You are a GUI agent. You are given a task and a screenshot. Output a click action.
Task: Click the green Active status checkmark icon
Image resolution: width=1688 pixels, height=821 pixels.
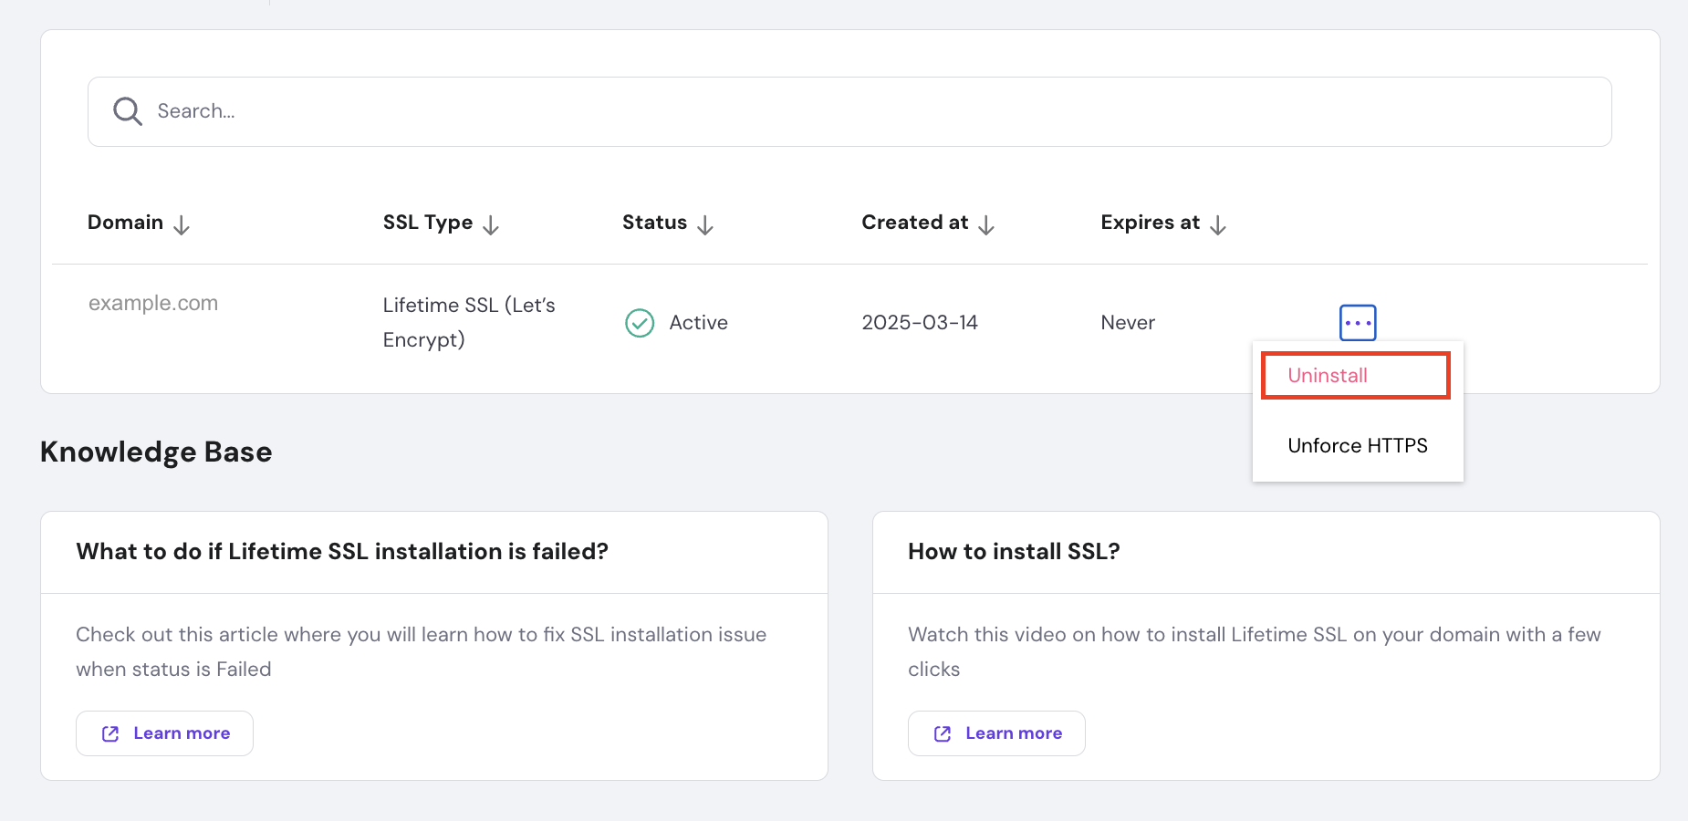640,323
